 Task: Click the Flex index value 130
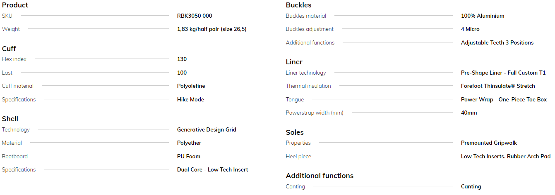tap(182, 59)
